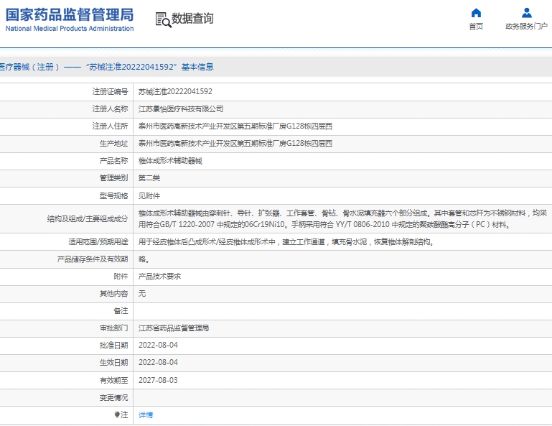Click the 生产地址 address value

click(x=235, y=144)
